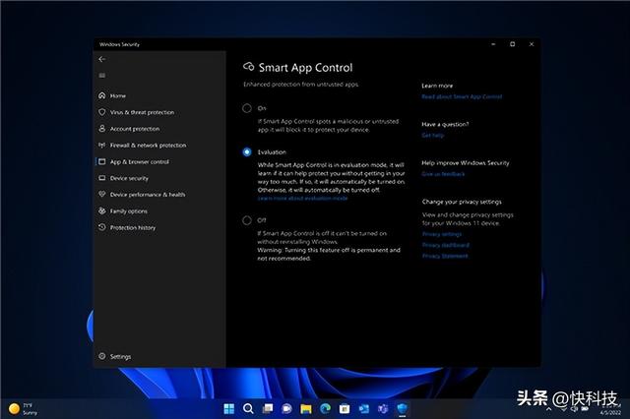Click the Settings gear icon
The width and height of the screenshot is (630, 419).
coord(102,356)
